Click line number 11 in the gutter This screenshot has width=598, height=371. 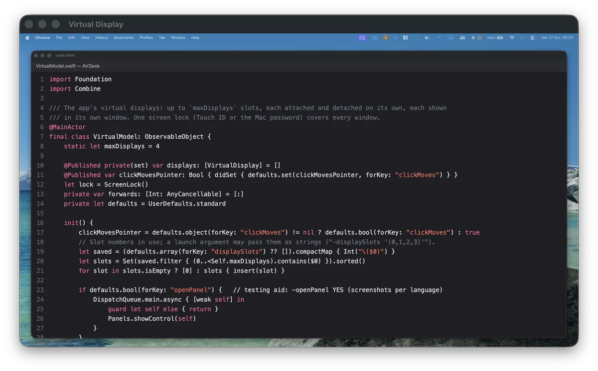click(x=40, y=175)
